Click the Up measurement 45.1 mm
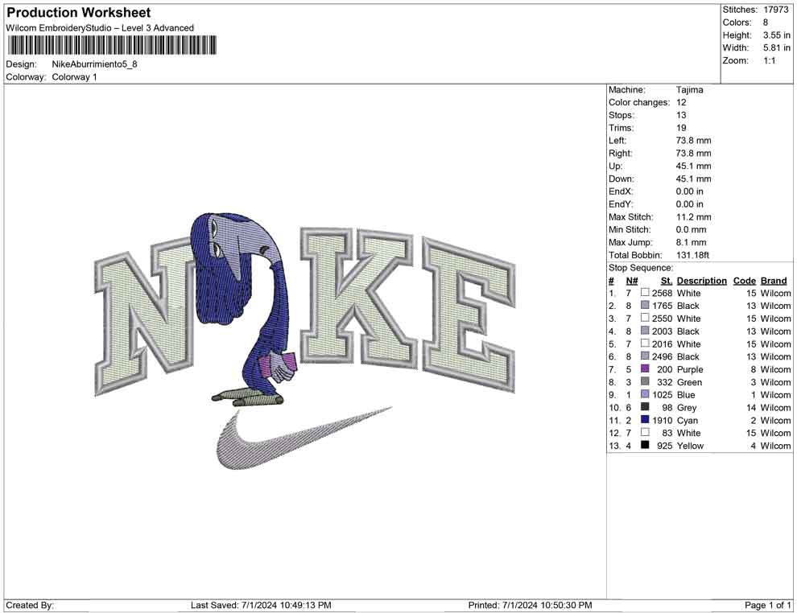Screen dimensions: 797x613 [x=694, y=166]
